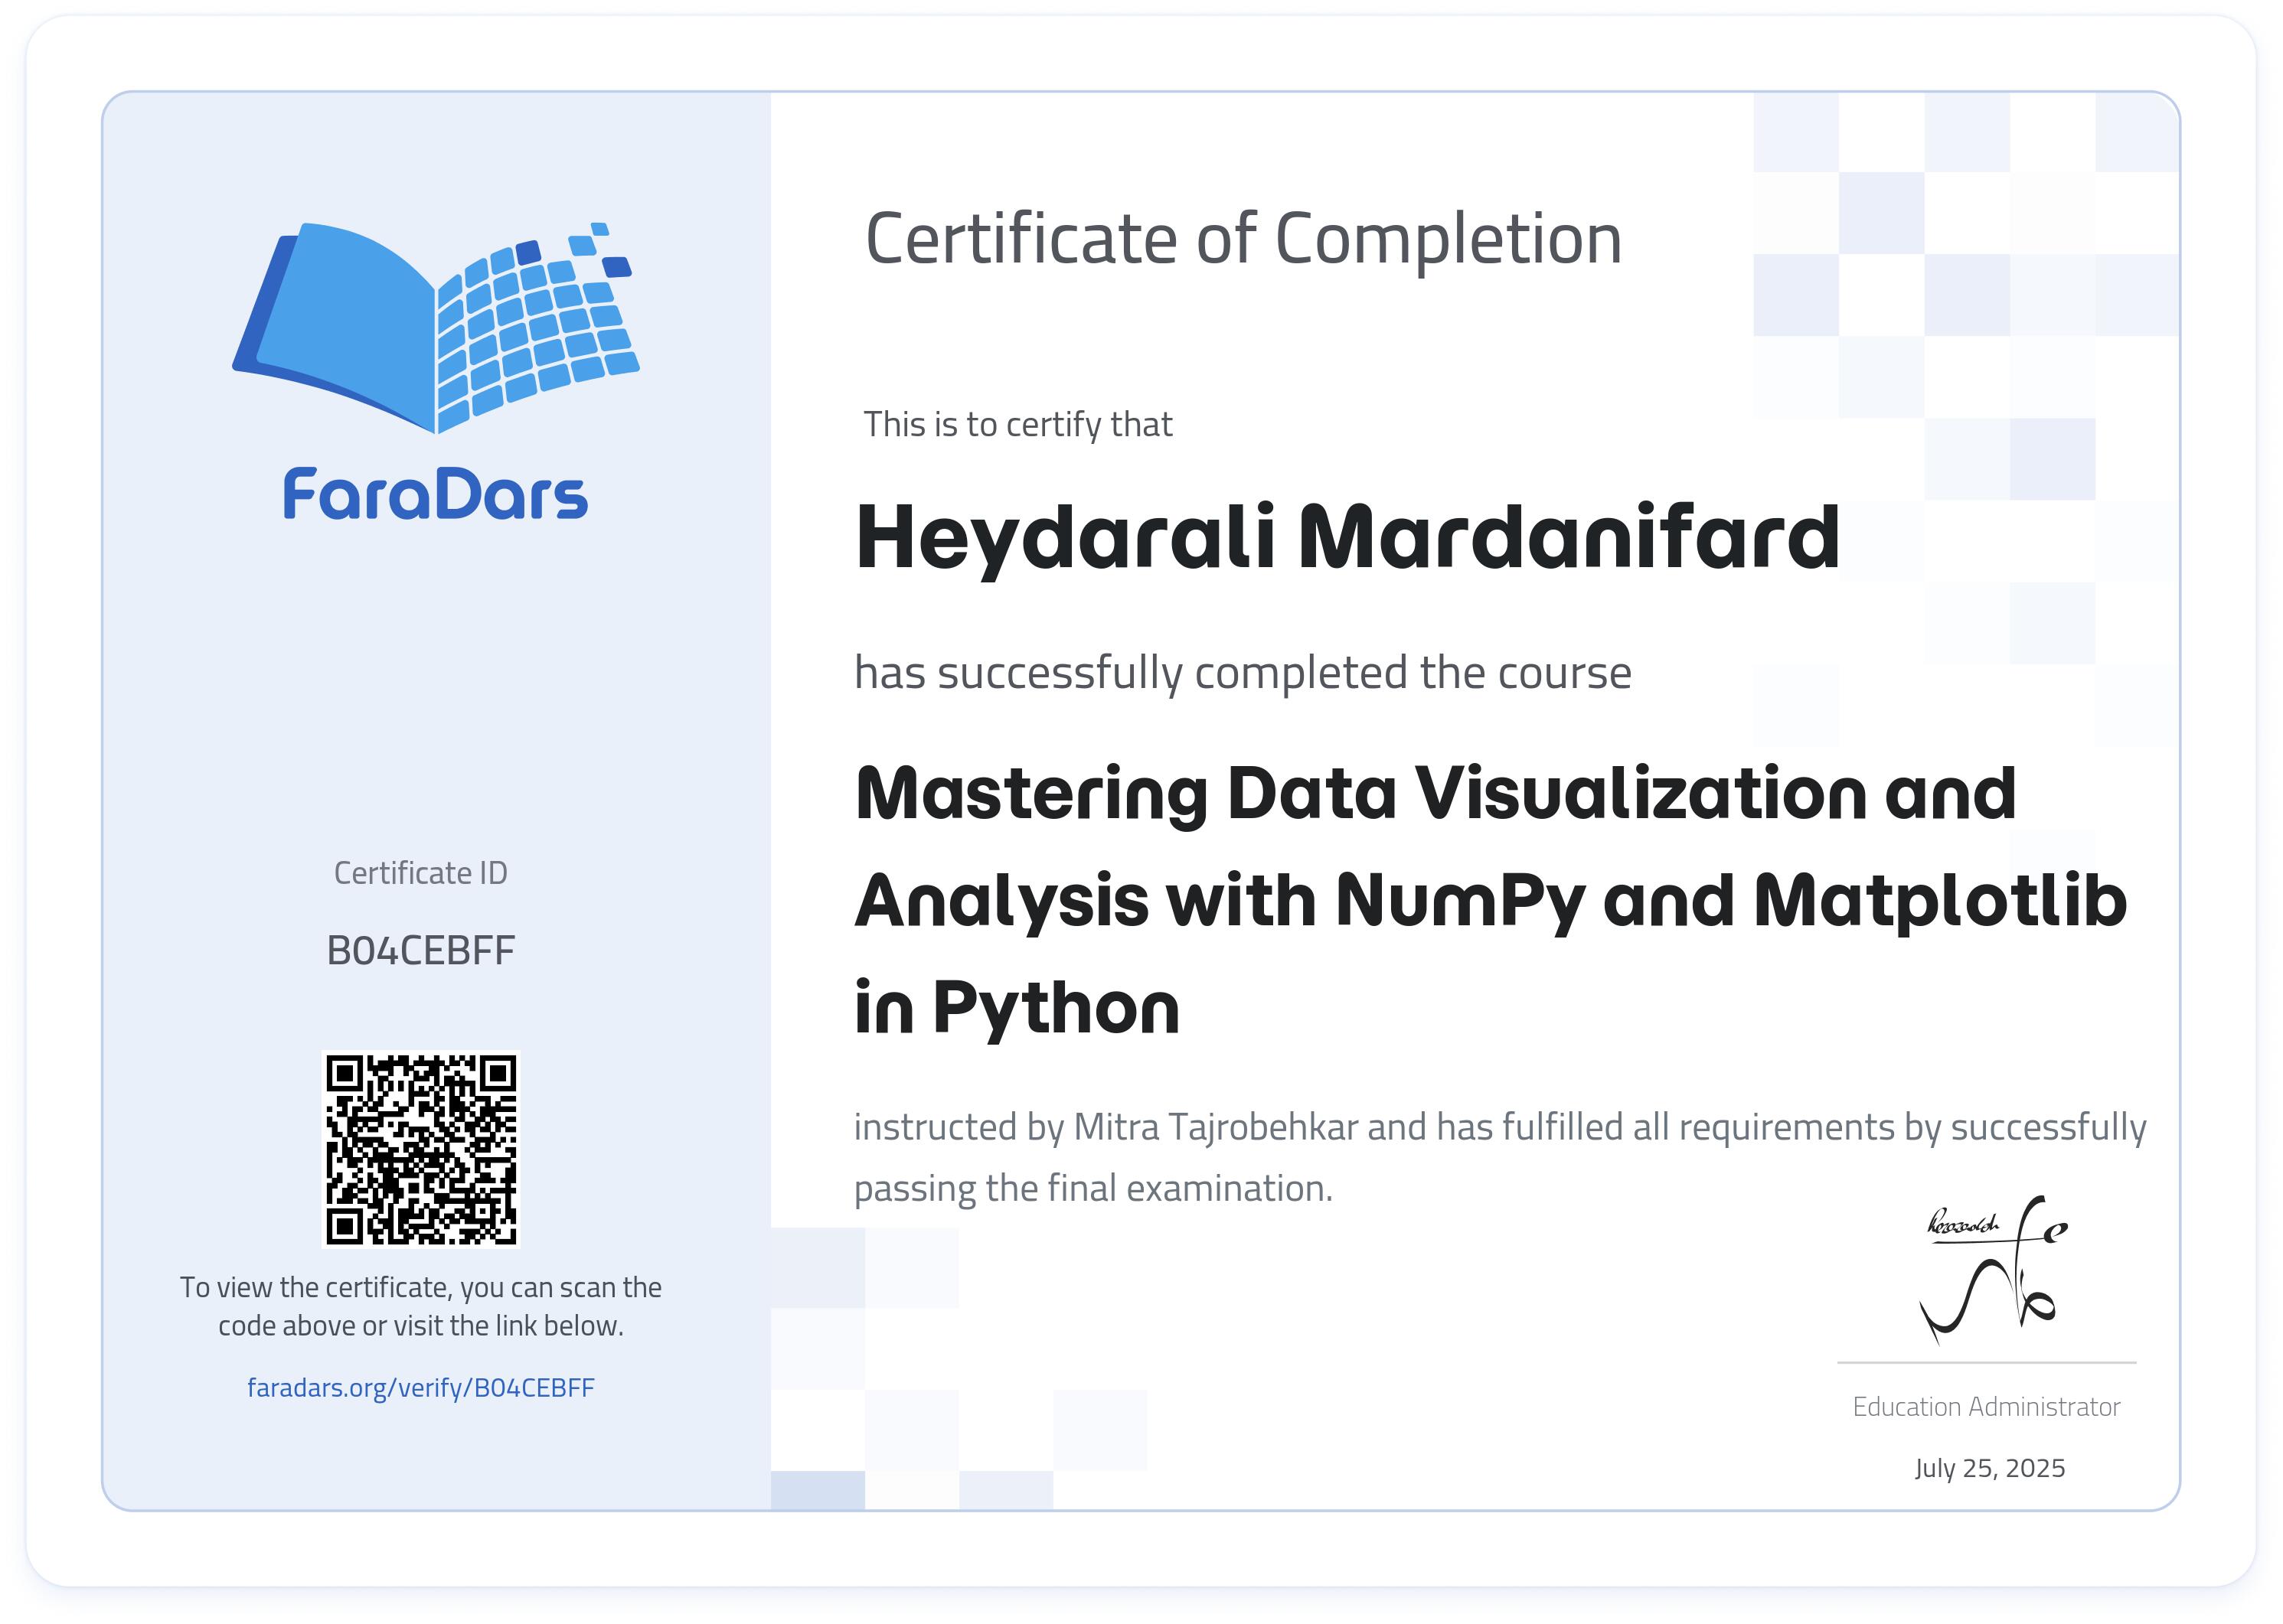Click the 'Certificate of Completion' heading
The width and height of the screenshot is (2283, 1624).
click(1243, 240)
